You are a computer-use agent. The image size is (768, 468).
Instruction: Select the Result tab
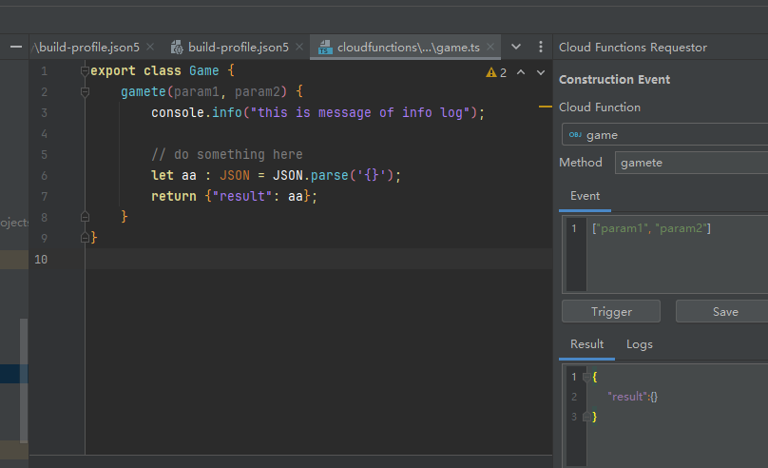pos(586,344)
